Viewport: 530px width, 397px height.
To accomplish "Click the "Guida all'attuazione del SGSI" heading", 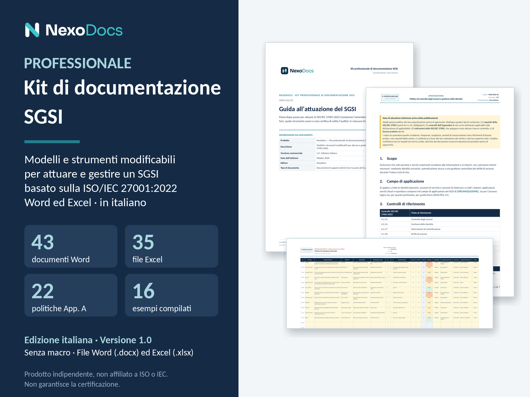I will (317, 109).
